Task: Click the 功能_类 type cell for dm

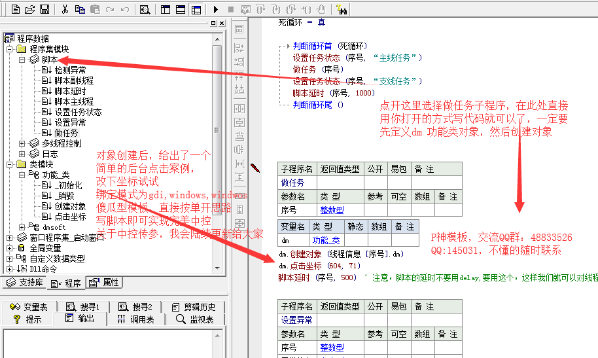Action: pyautogui.click(x=326, y=240)
